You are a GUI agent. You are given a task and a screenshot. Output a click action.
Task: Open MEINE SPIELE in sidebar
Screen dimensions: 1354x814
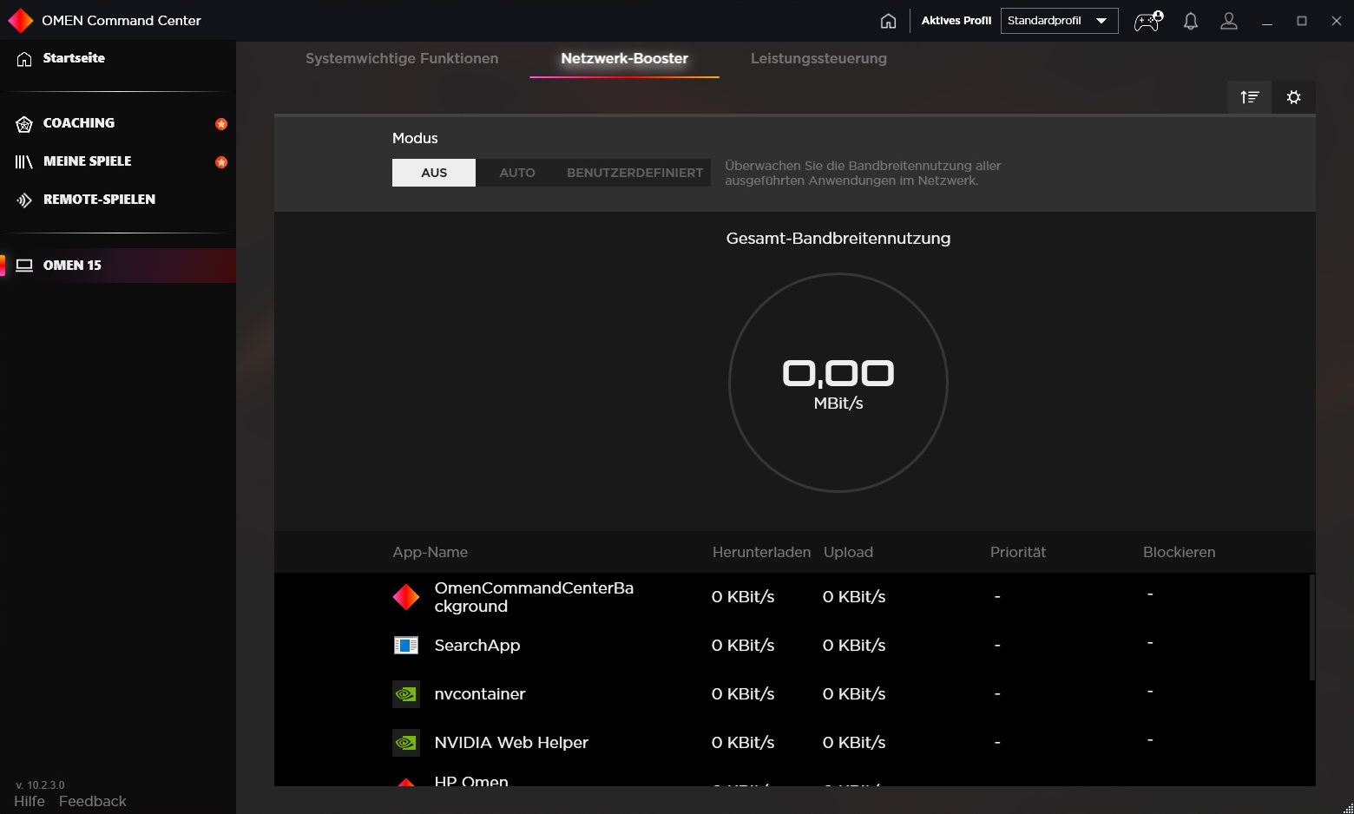click(x=87, y=161)
